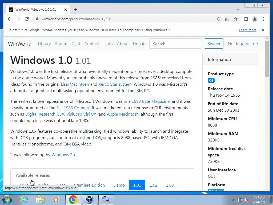273x205 pixels.
Task: Click the Windows 1.0 page heading
Action: [x=50, y=60]
